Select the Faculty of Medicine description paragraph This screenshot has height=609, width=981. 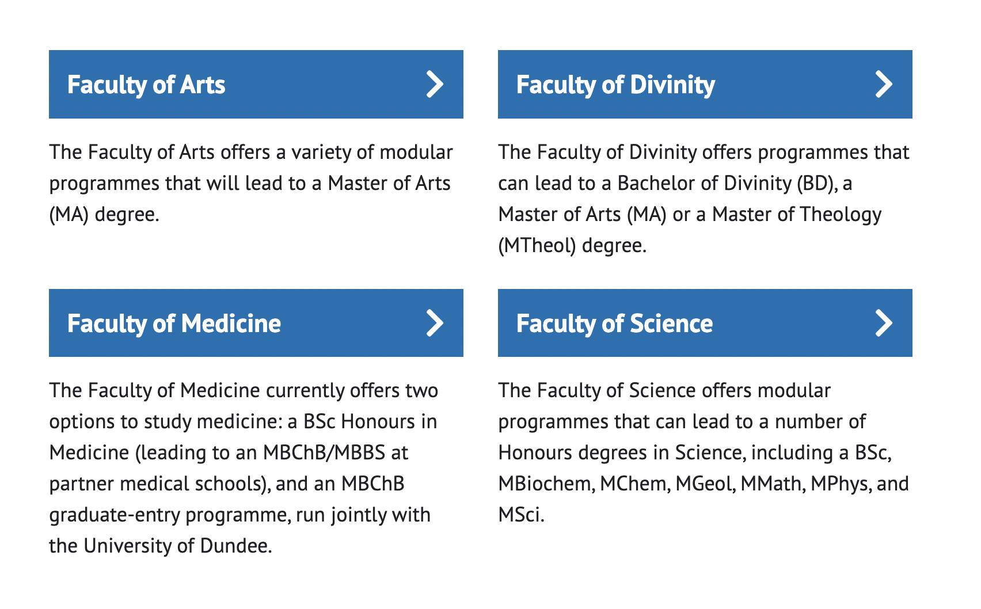point(244,468)
